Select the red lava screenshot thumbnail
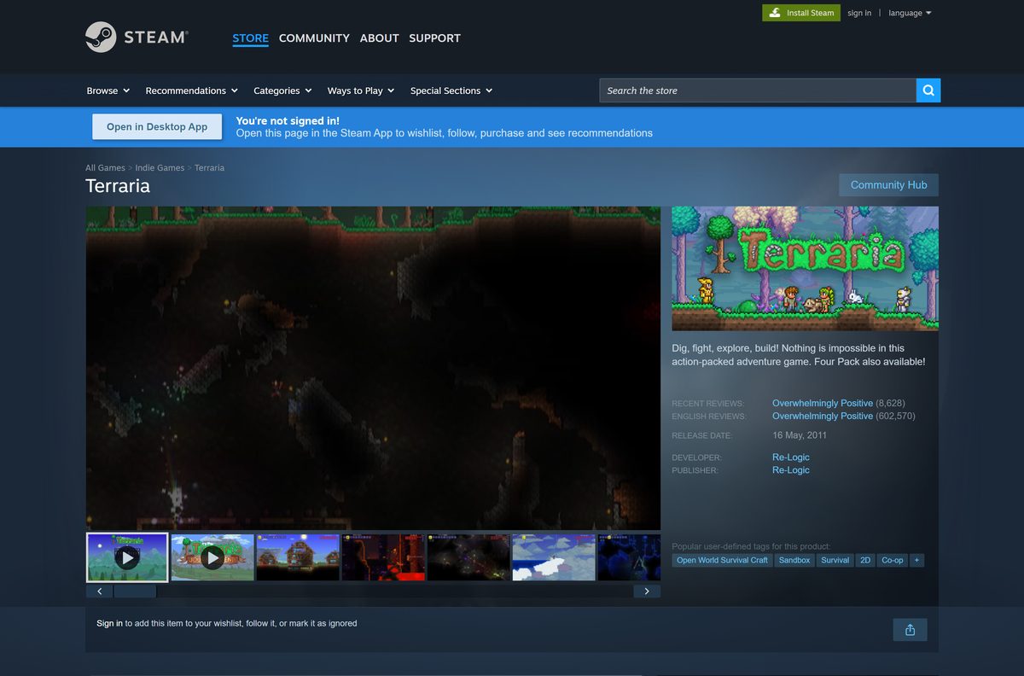Image resolution: width=1024 pixels, height=676 pixels. 383,557
